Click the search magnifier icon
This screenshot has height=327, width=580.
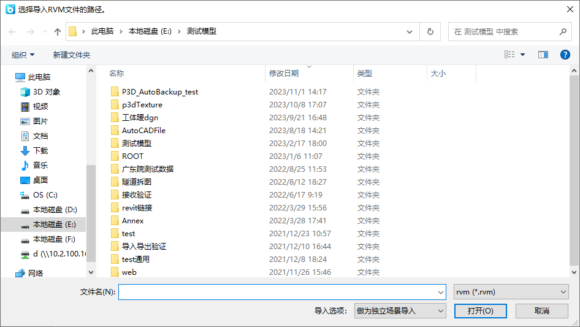(563, 32)
